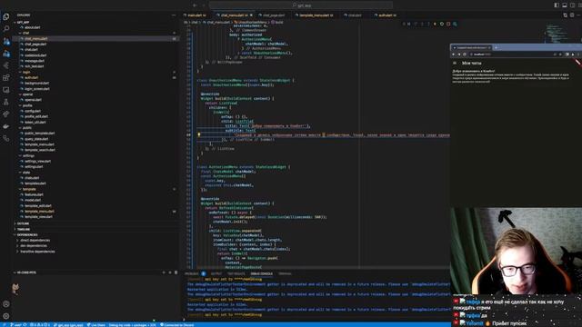This screenshot has height=327, width=582.
Task: Collapse the profile folder in the Explorer
Action: point(27,105)
